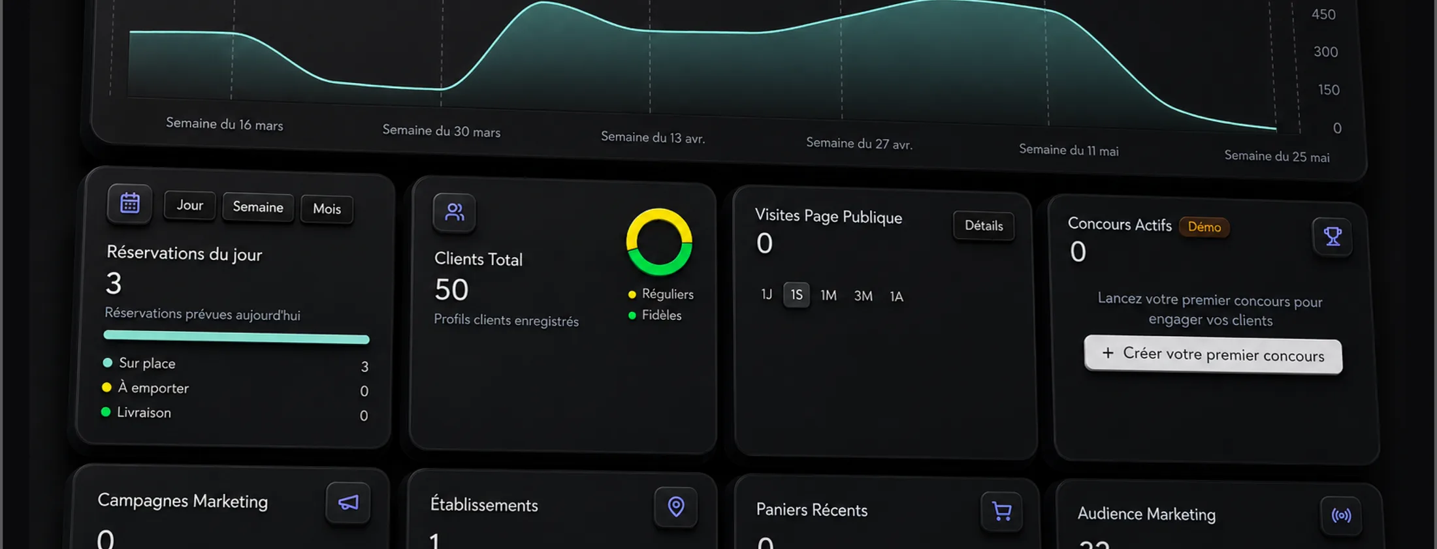
Task: Select the 3M time range
Action: pos(863,296)
